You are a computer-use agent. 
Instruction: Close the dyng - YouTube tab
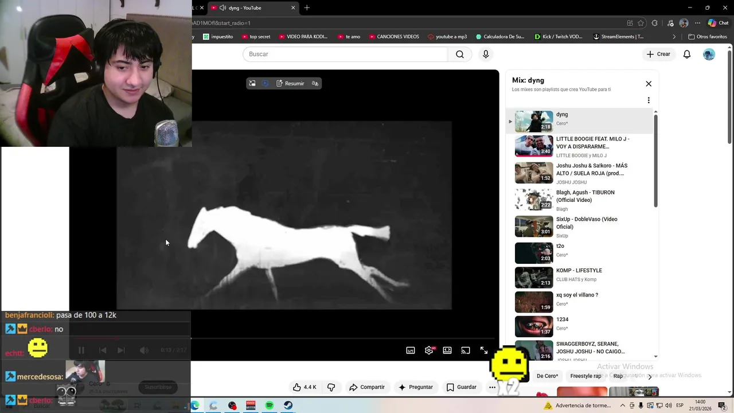point(293,7)
